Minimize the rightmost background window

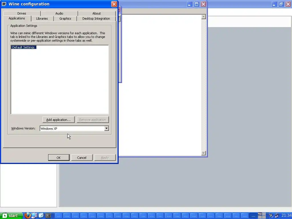coord(274,4)
